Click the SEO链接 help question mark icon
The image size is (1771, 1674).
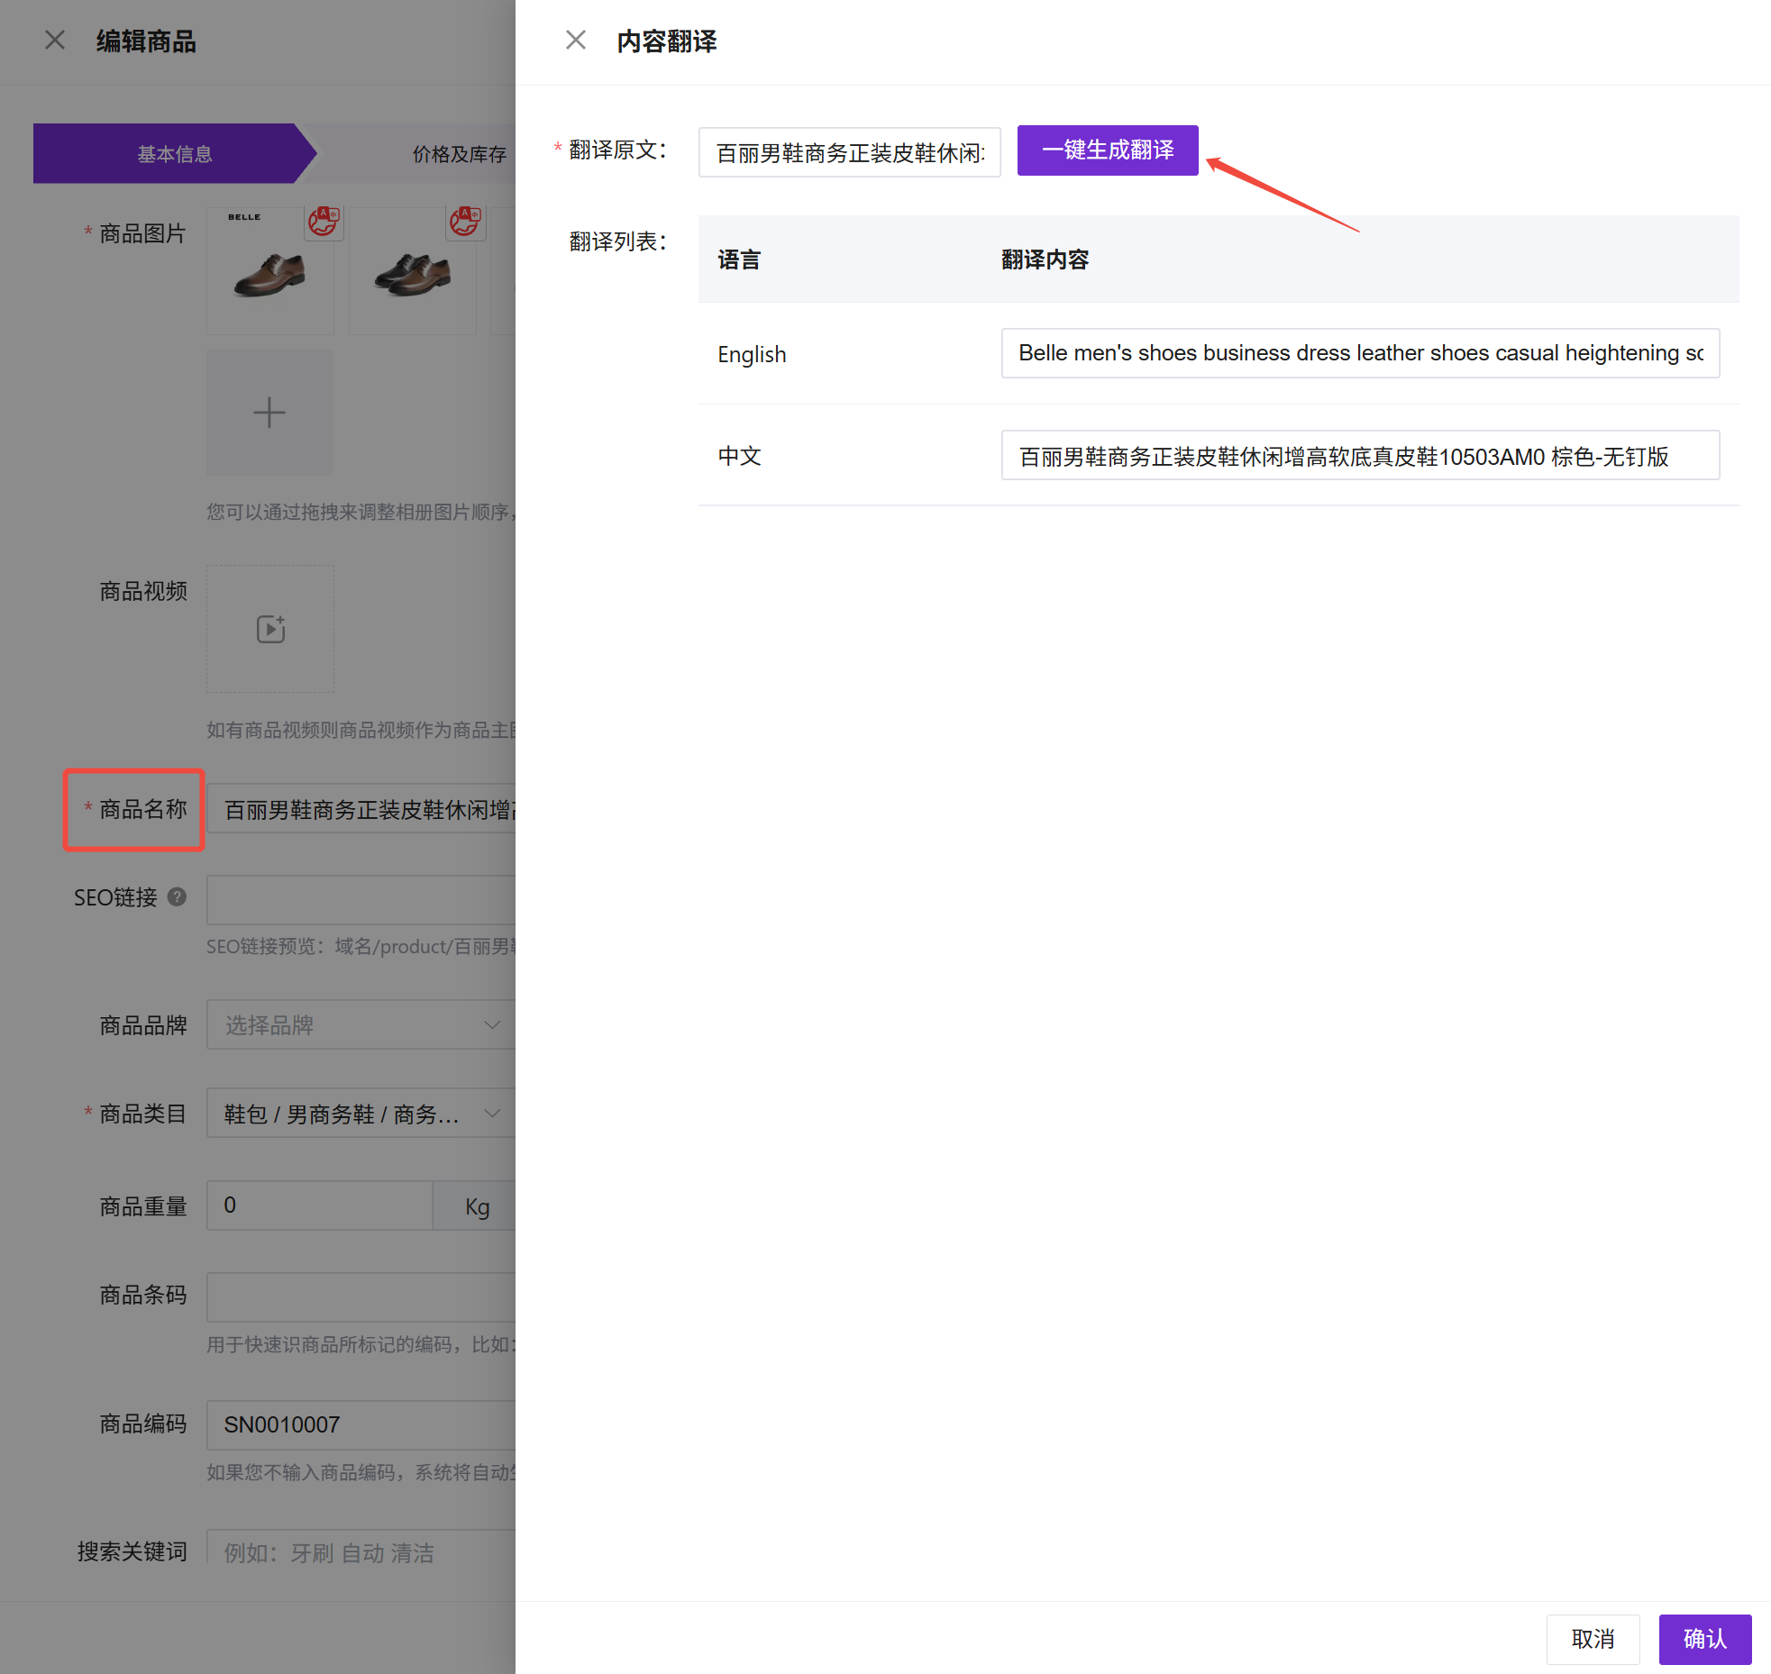point(178,896)
